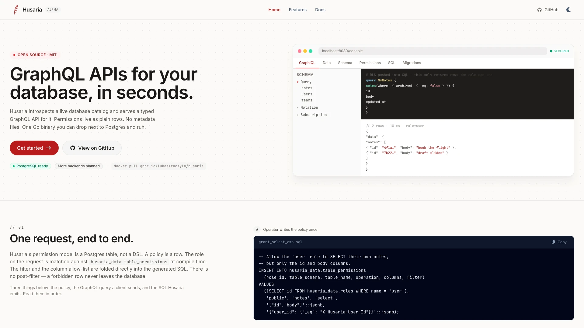Image resolution: width=584 pixels, height=328 pixels.
Task: Click the GitHub octocat icon in header
Action: point(540,10)
